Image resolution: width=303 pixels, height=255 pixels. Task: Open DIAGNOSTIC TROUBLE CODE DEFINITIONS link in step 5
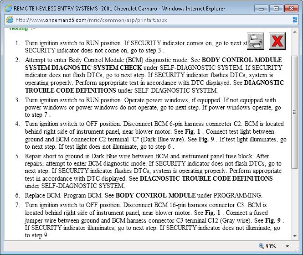pos(206,178)
